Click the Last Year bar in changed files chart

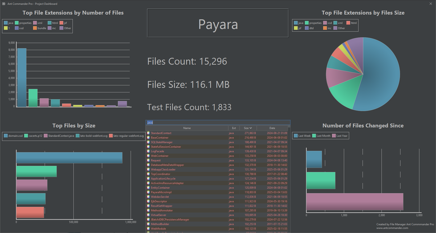[x=355, y=201]
